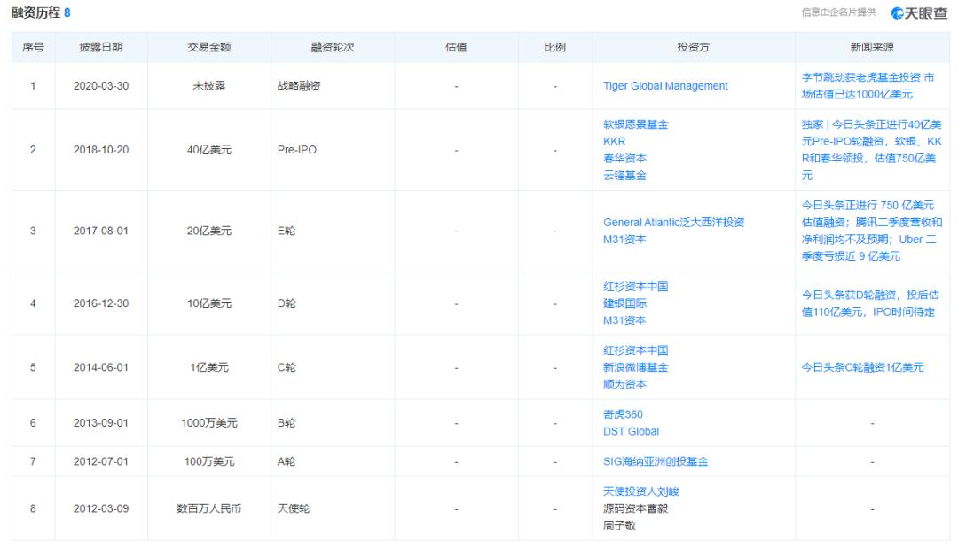This screenshot has width=958, height=550.
Task: Click the 投资方 column header
Action: (x=693, y=47)
